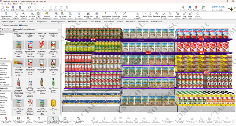Image resolution: width=236 pixels, height=126 pixels.
Task: Open the Administrar tool
Action: (x=29, y=8)
